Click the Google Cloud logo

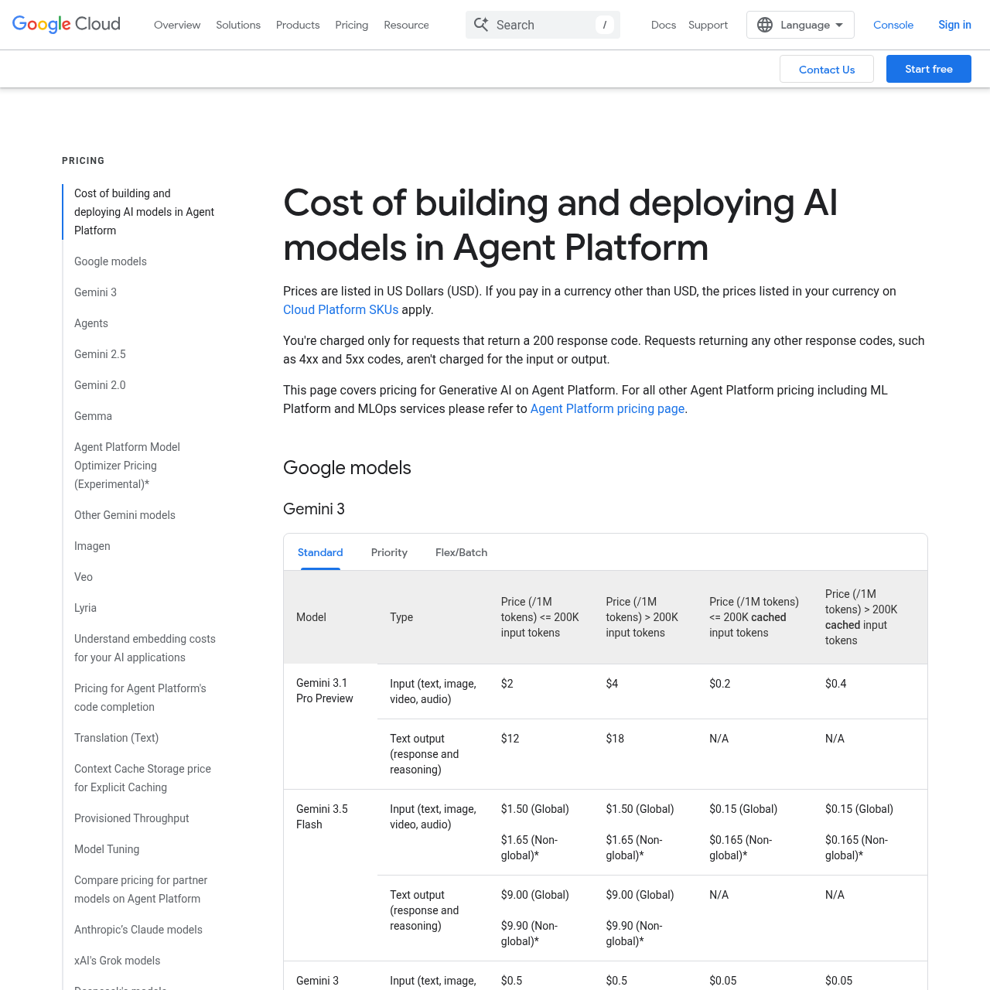tap(67, 25)
